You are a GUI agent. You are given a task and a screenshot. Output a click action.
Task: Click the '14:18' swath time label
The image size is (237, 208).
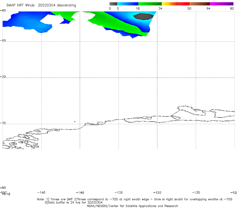[x=6, y=195]
